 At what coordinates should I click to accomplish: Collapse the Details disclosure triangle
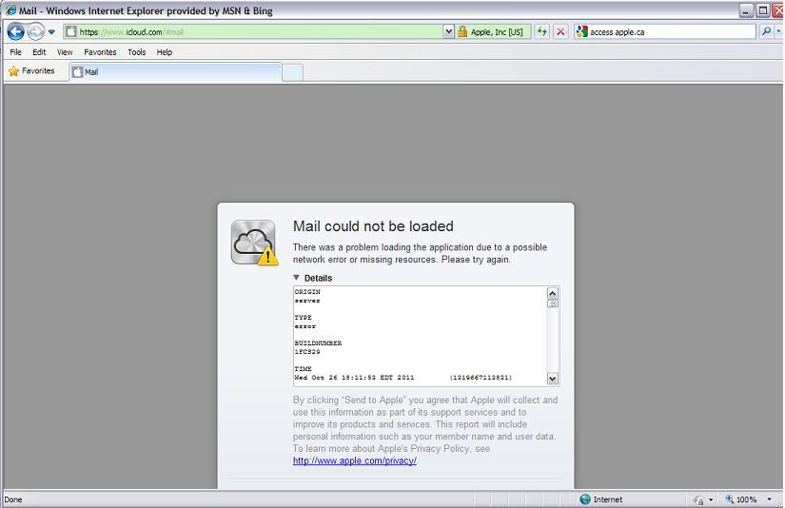296,278
